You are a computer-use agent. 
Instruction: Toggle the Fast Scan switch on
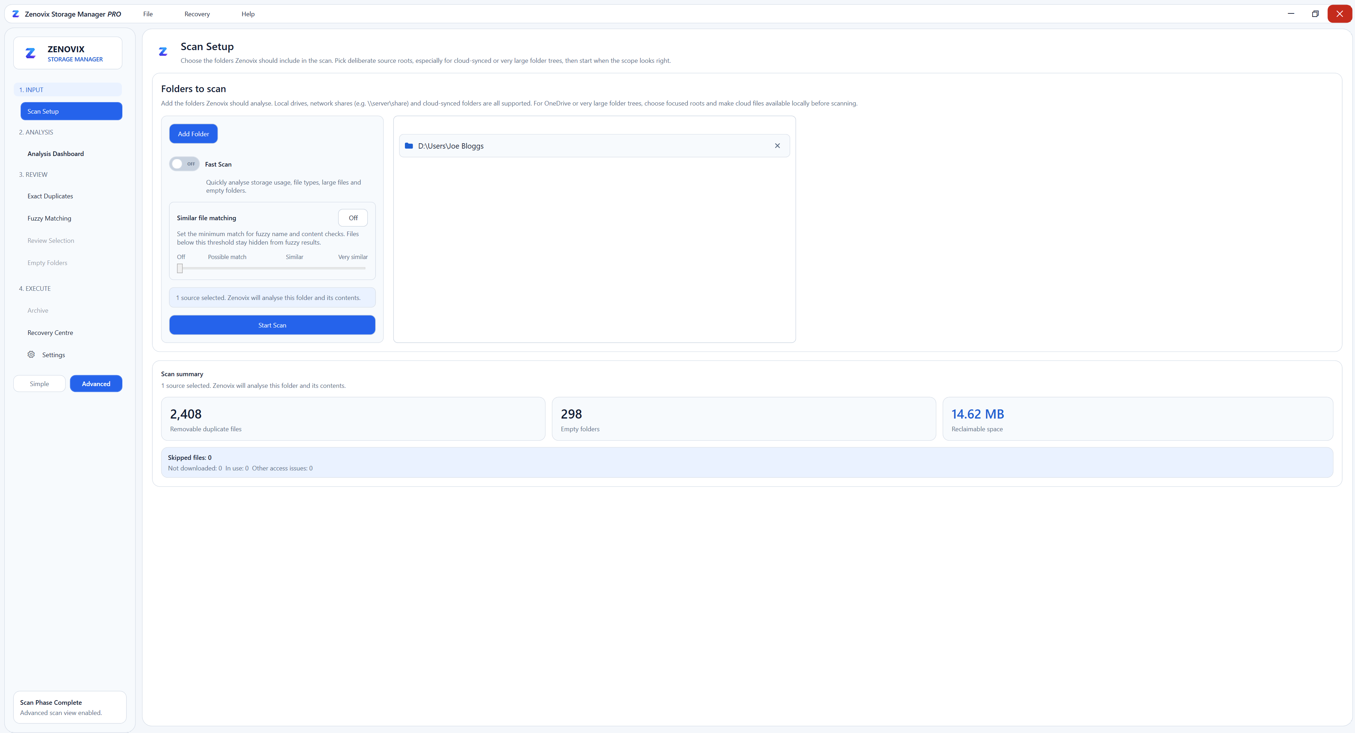tap(184, 164)
